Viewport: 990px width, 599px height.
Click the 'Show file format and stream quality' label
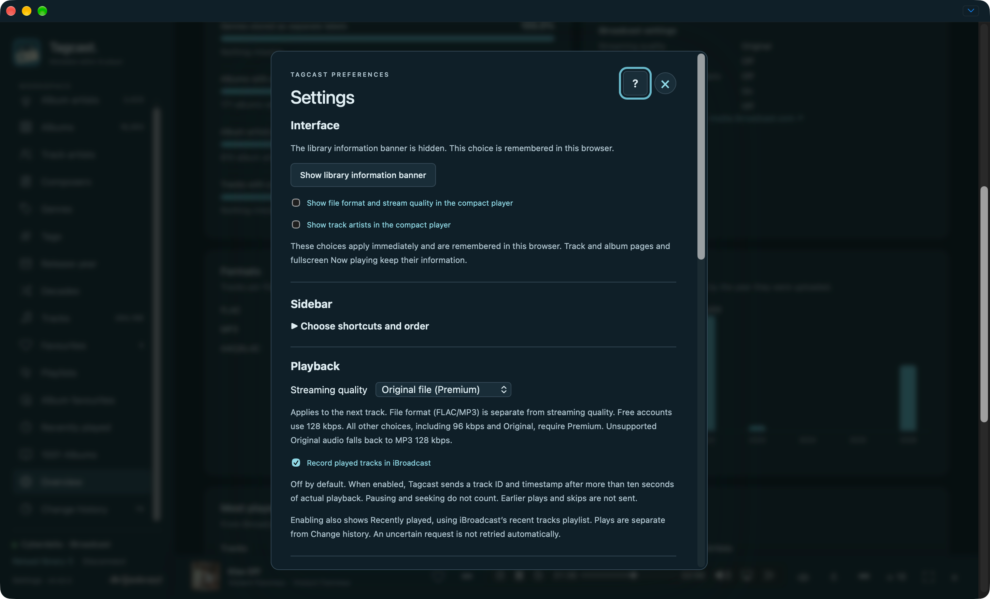[409, 203]
